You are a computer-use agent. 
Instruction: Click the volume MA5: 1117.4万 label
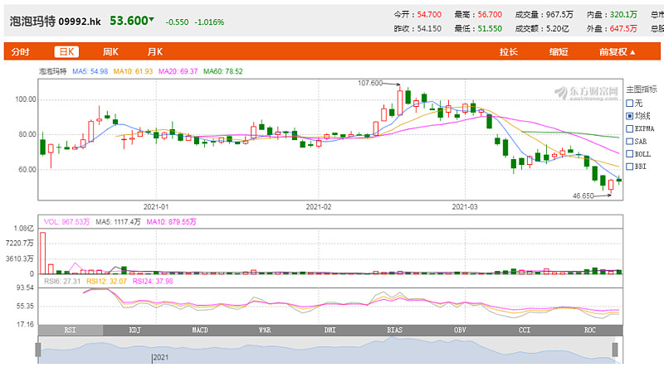(118, 222)
